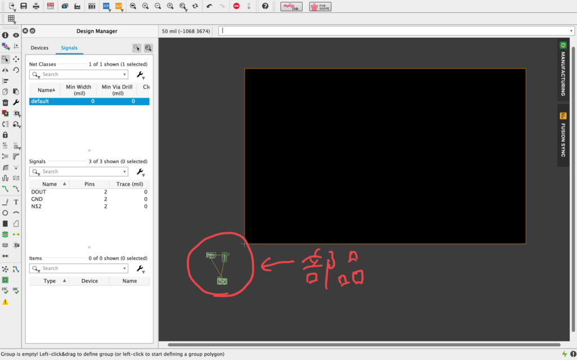Open the Items search dropdown arrow
The width and height of the screenshot is (577, 360).
(x=125, y=268)
